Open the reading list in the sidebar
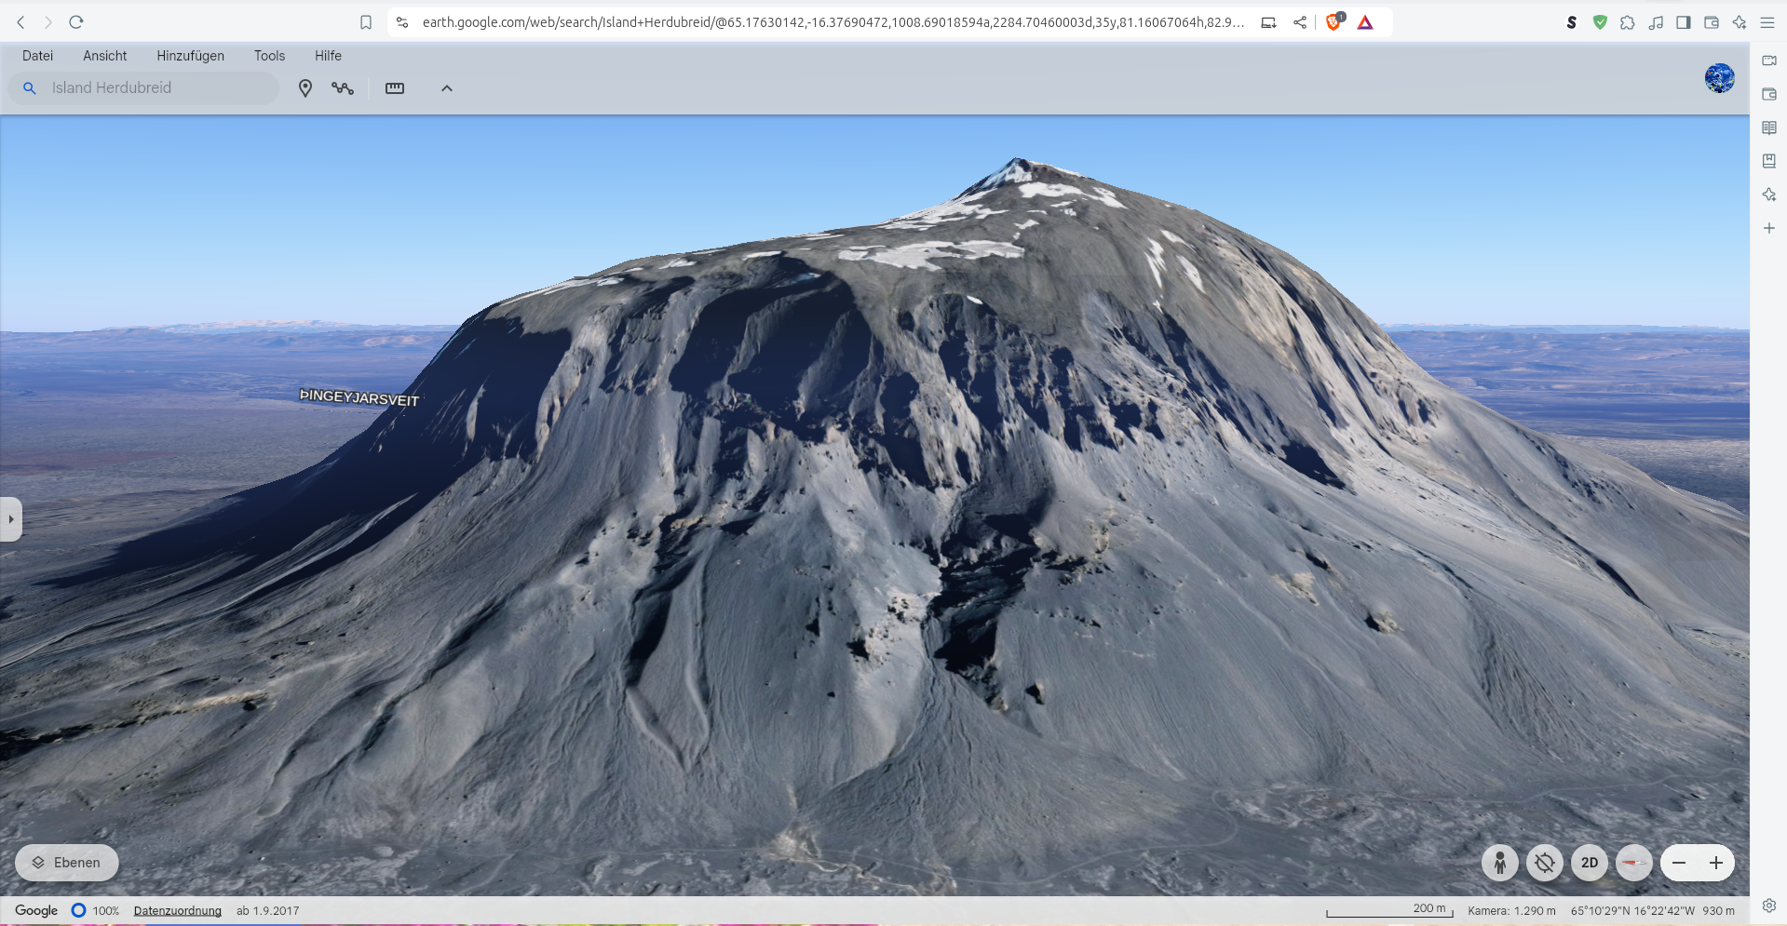1787x926 pixels. tap(1769, 127)
